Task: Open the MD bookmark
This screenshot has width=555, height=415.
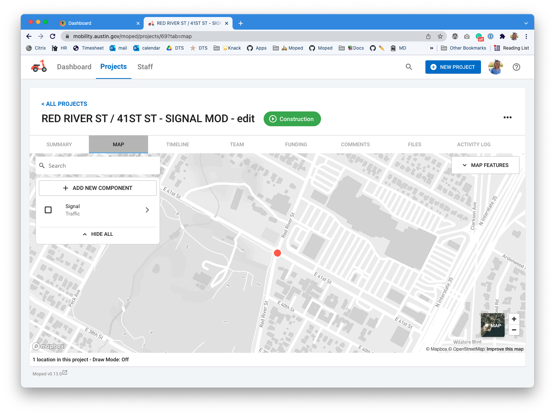Action: click(x=398, y=48)
